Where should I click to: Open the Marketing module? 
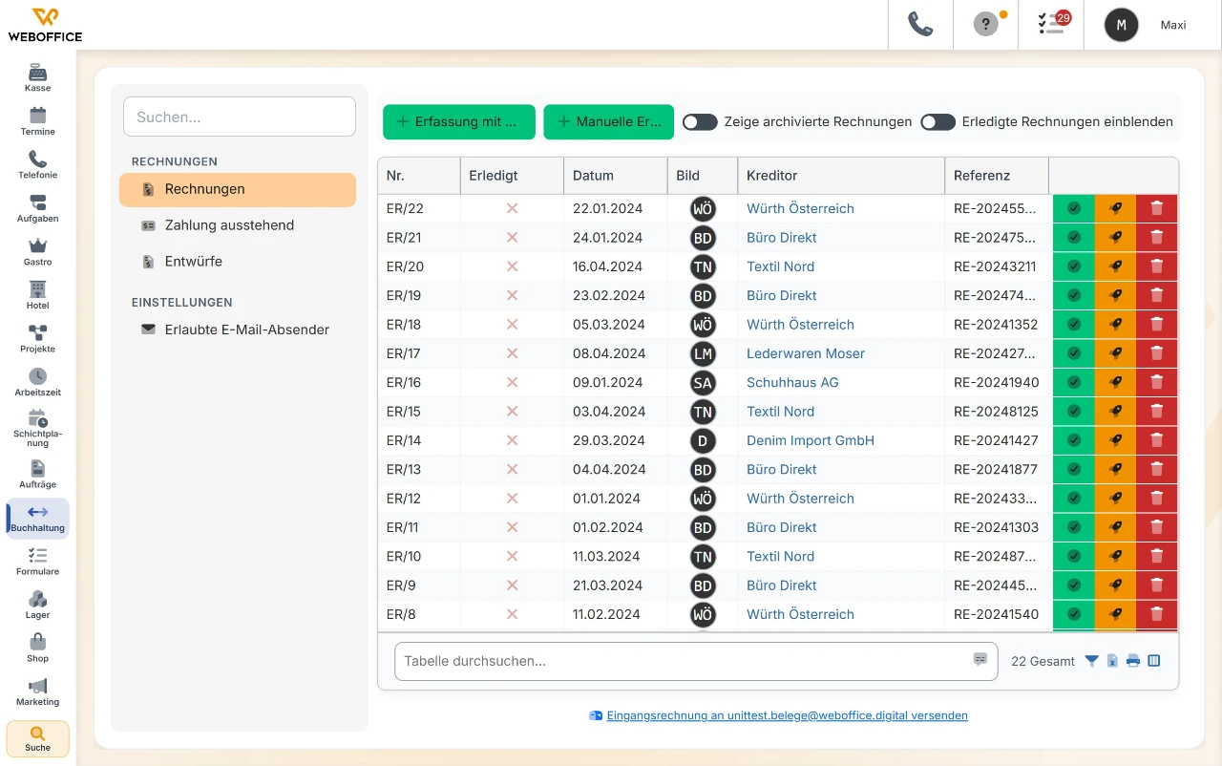click(x=37, y=692)
